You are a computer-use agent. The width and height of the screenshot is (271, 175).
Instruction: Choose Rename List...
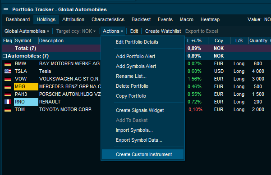pyautogui.click(x=142, y=76)
